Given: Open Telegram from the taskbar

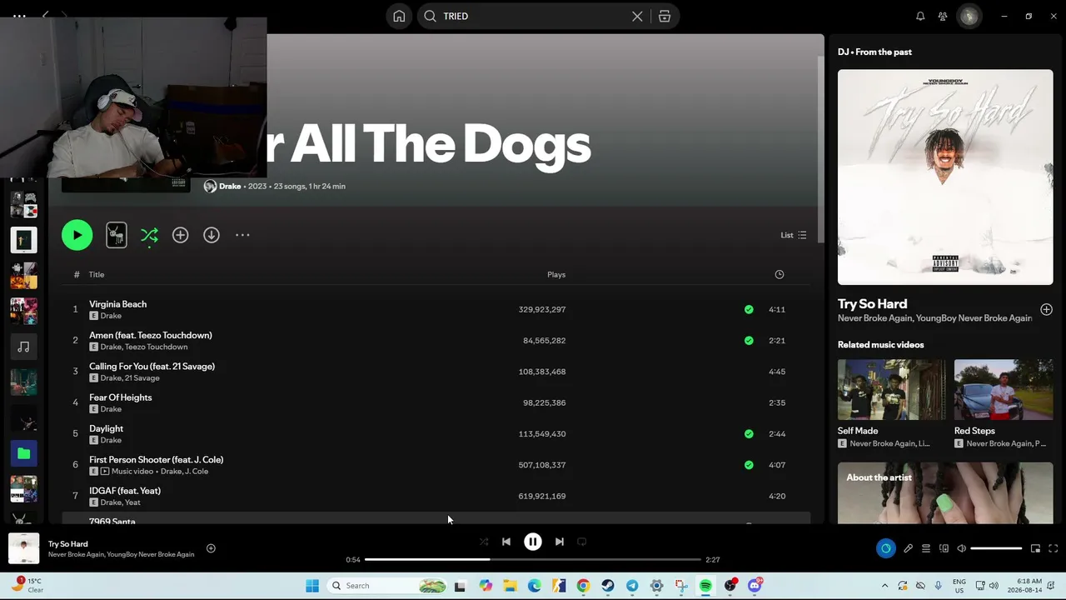Looking at the screenshot, I should [632, 586].
